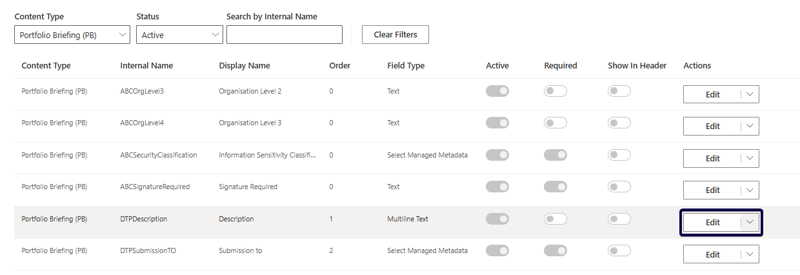800x275 pixels.
Task: Click Edit for the DTPSubmissionTO field
Action: 712,254
